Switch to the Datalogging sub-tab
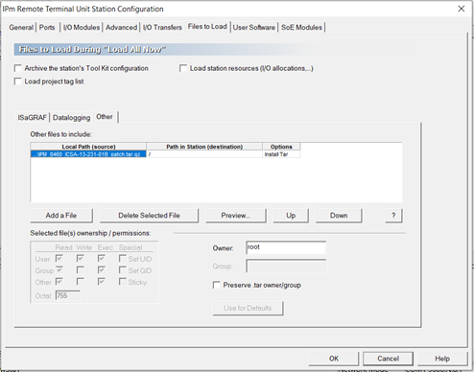Screen dimensions: 474x372 (71, 118)
